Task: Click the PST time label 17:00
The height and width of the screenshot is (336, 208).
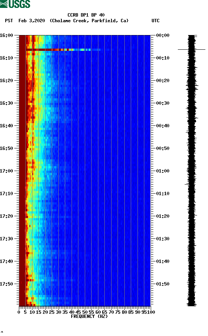Action: pyautogui.click(x=6, y=171)
